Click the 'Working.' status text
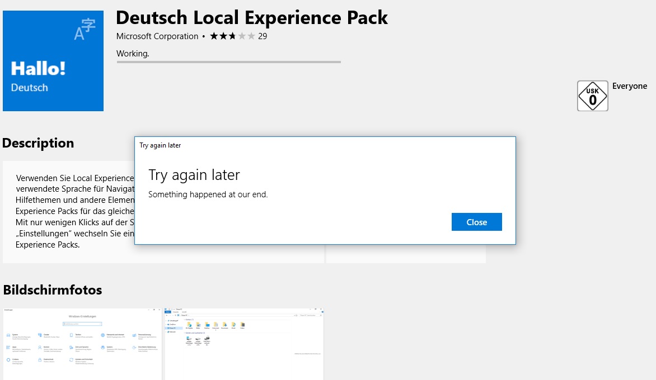The image size is (656, 380). [133, 54]
